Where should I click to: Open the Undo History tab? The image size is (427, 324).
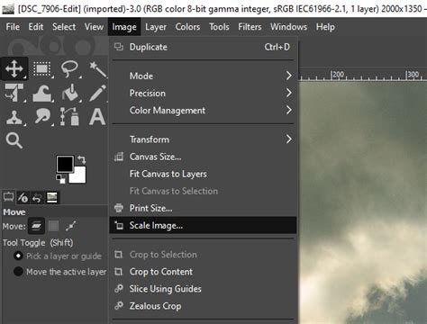click(37, 198)
